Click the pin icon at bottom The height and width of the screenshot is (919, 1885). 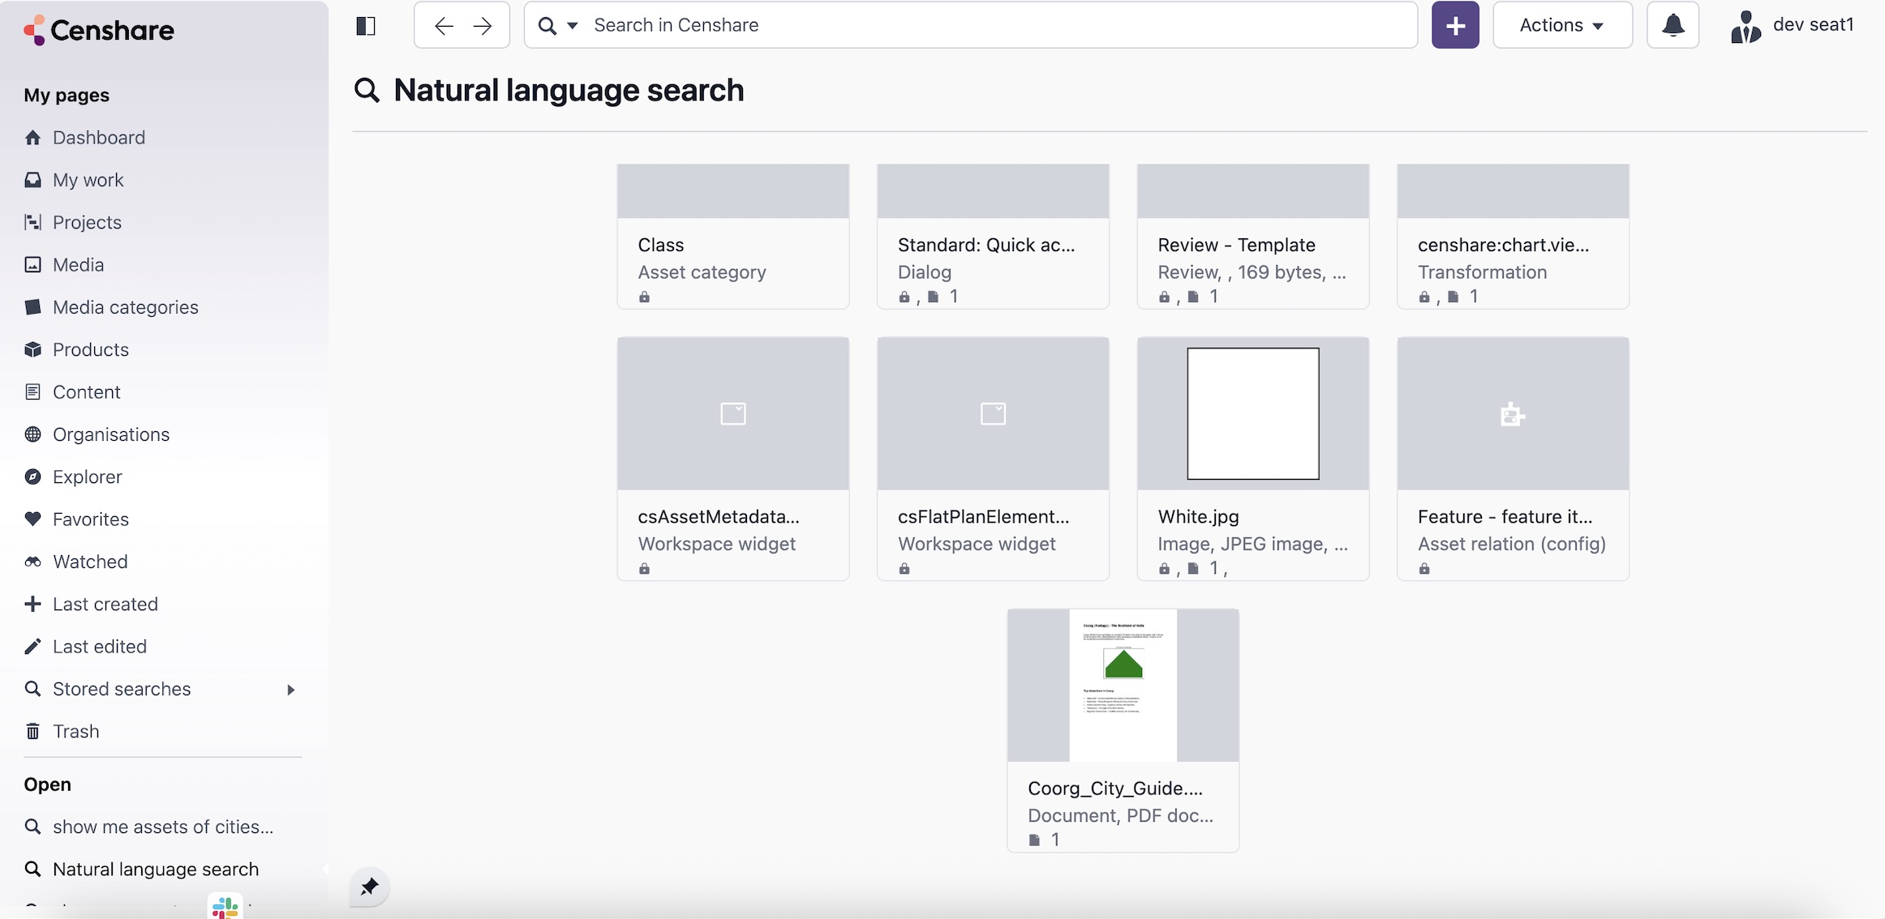click(369, 887)
